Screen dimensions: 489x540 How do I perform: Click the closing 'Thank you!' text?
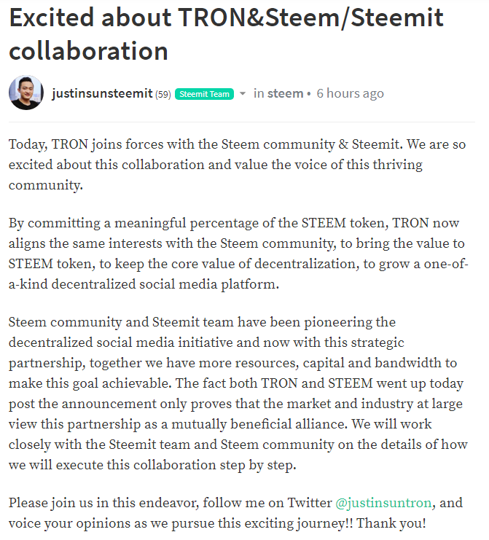(391, 523)
